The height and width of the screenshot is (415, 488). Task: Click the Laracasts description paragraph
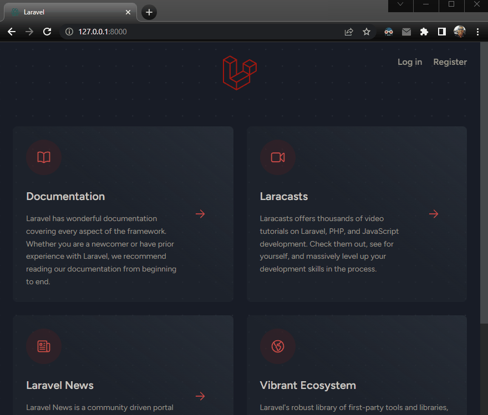[329, 244]
